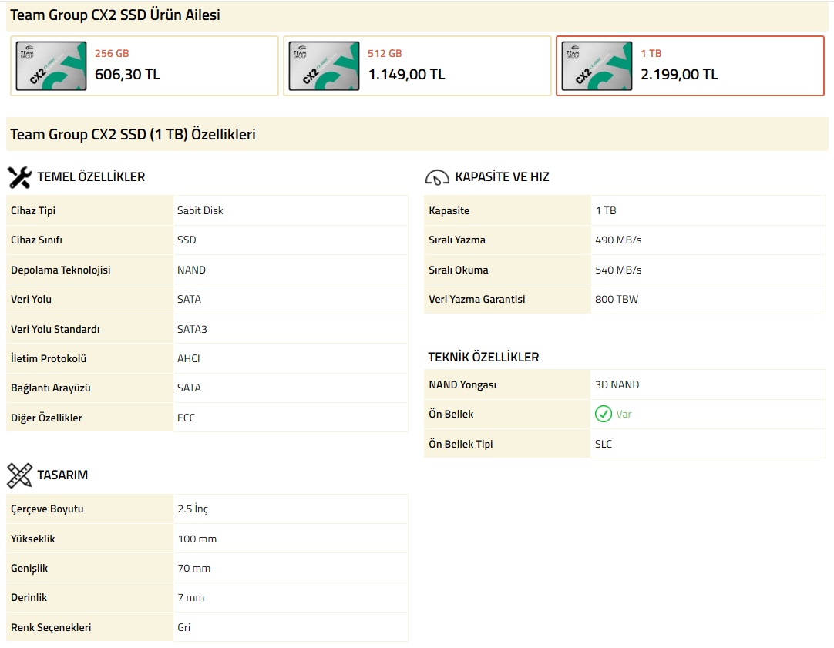Click the Kapasite label

point(449,210)
